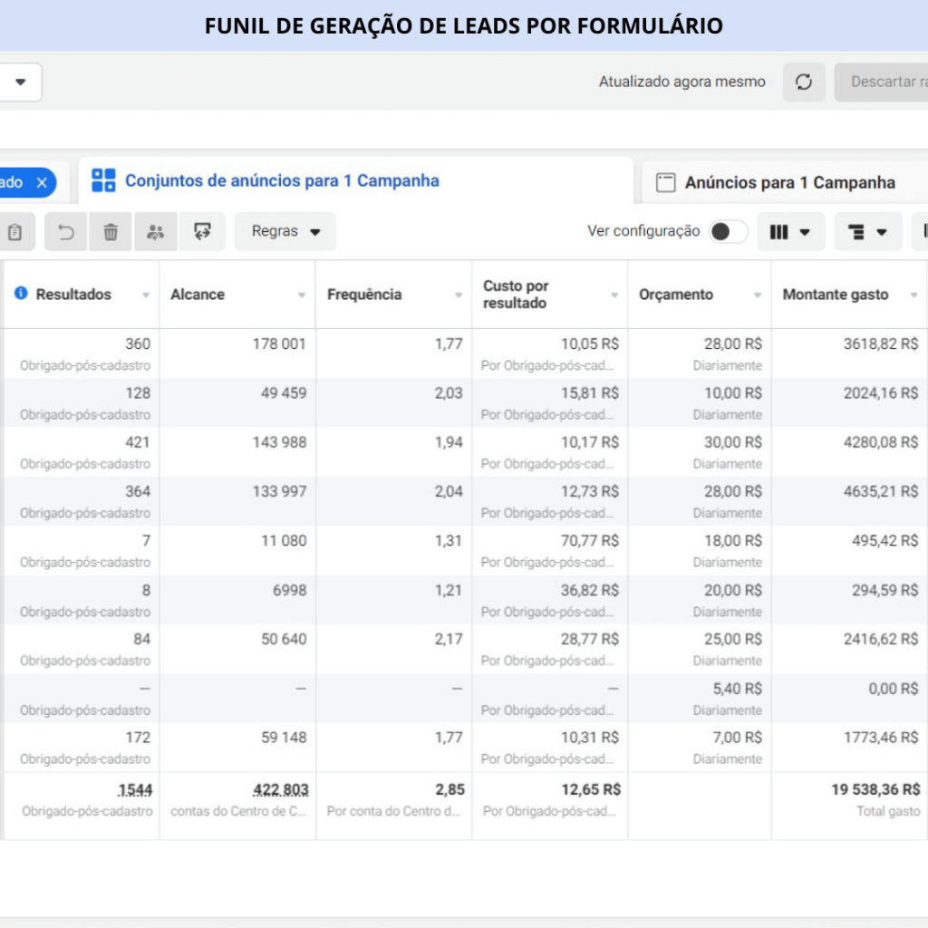Click the audience people icon in toolbar
The image size is (928, 928).
pyautogui.click(x=156, y=232)
